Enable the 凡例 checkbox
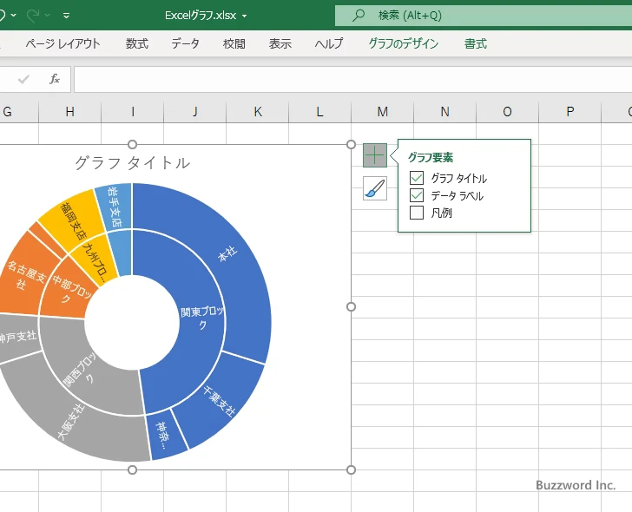The width and height of the screenshot is (632, 512). [x=417, y=213]
